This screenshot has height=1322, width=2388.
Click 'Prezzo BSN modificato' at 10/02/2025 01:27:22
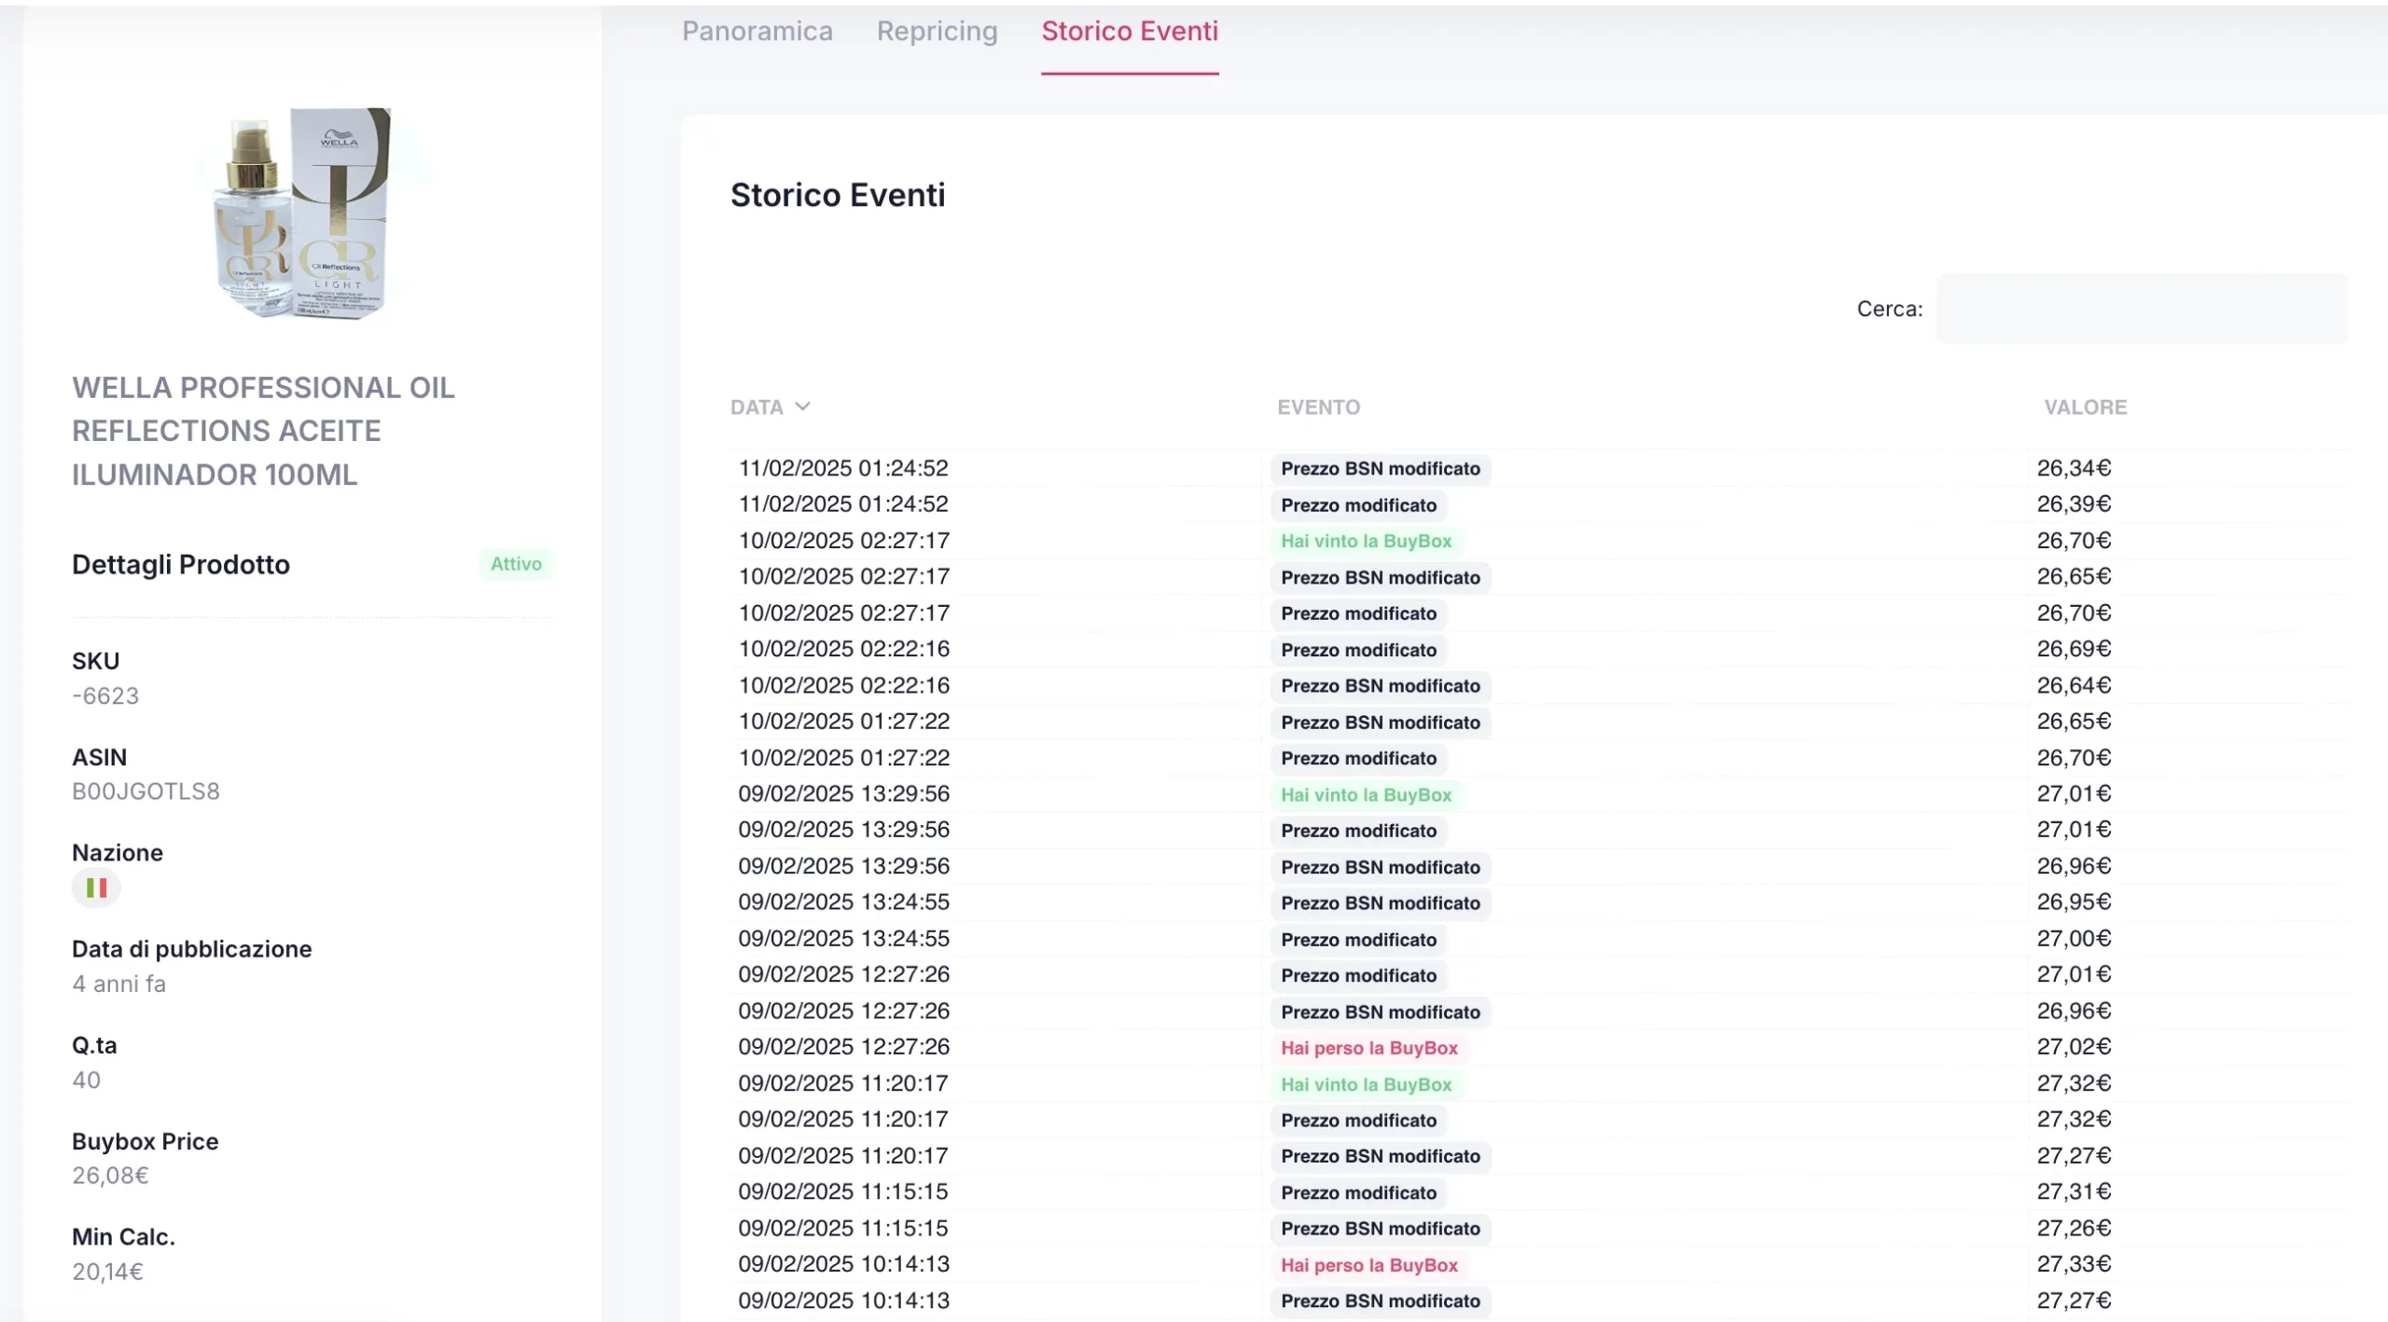[1380, 723]
